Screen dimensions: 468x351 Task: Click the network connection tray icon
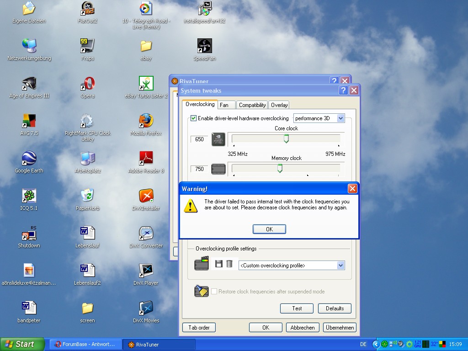coord(393,344)
